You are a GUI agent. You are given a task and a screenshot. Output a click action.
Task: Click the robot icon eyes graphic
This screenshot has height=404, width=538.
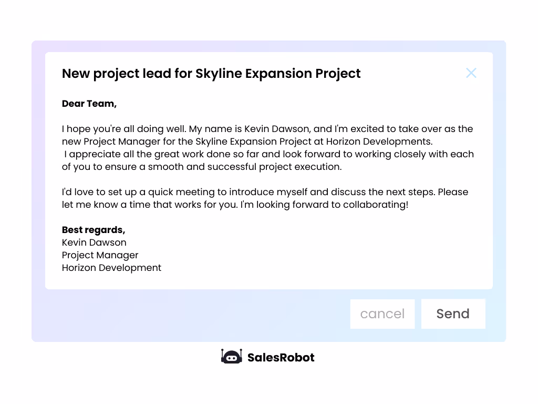(231, 358)
